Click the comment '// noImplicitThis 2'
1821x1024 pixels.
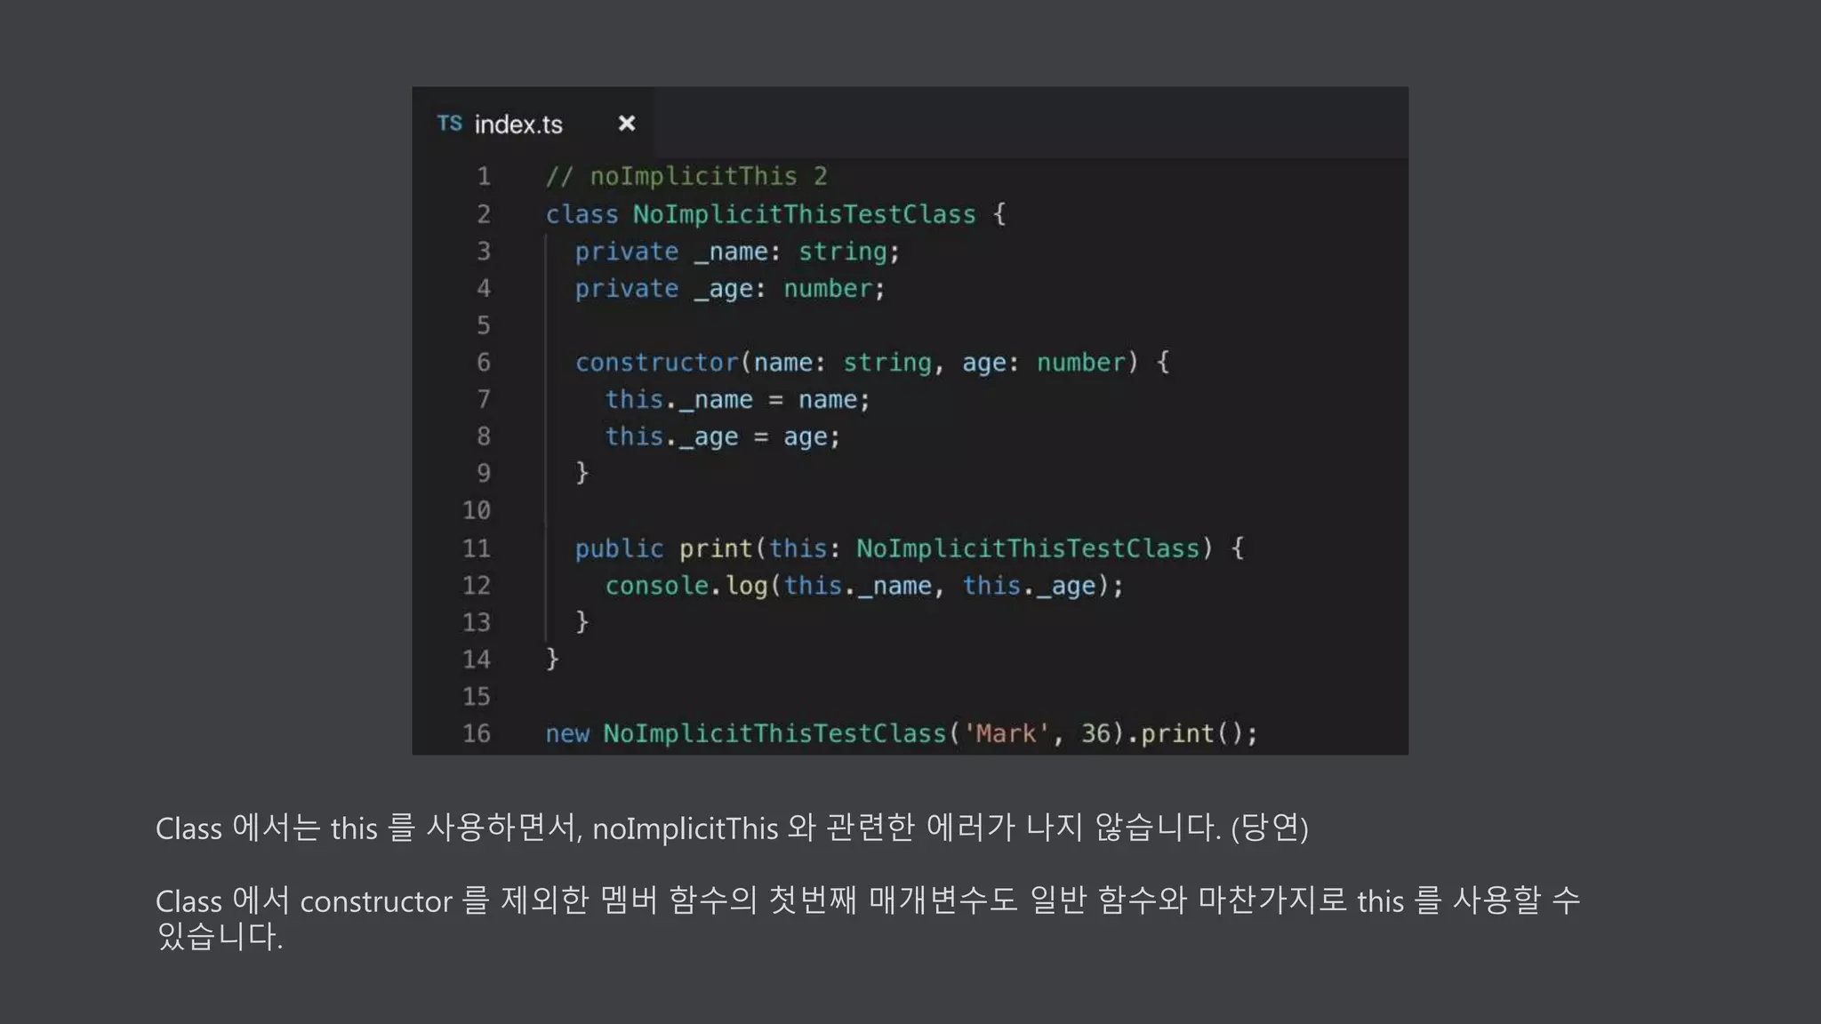click(x=686, y=176)
